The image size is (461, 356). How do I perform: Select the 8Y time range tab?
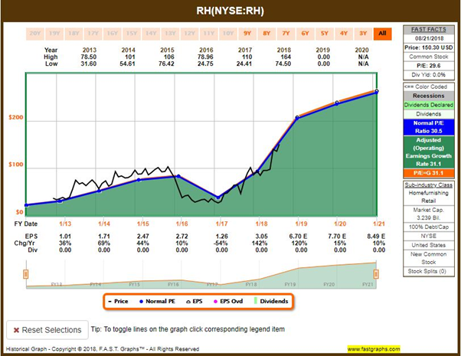click(266, 34)
